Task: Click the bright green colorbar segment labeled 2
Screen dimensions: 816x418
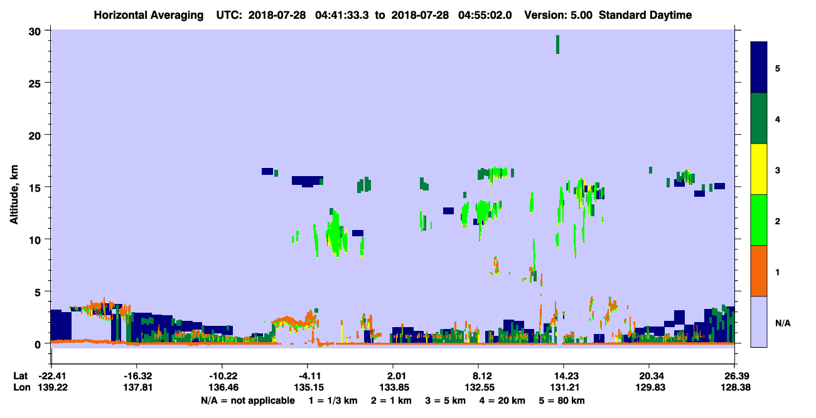Action: 759,220
